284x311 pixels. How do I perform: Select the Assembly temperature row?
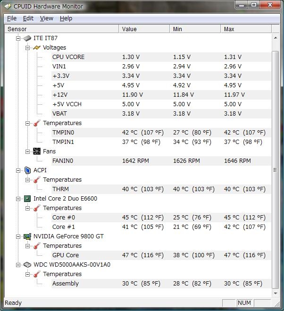(x=161, y=284)
